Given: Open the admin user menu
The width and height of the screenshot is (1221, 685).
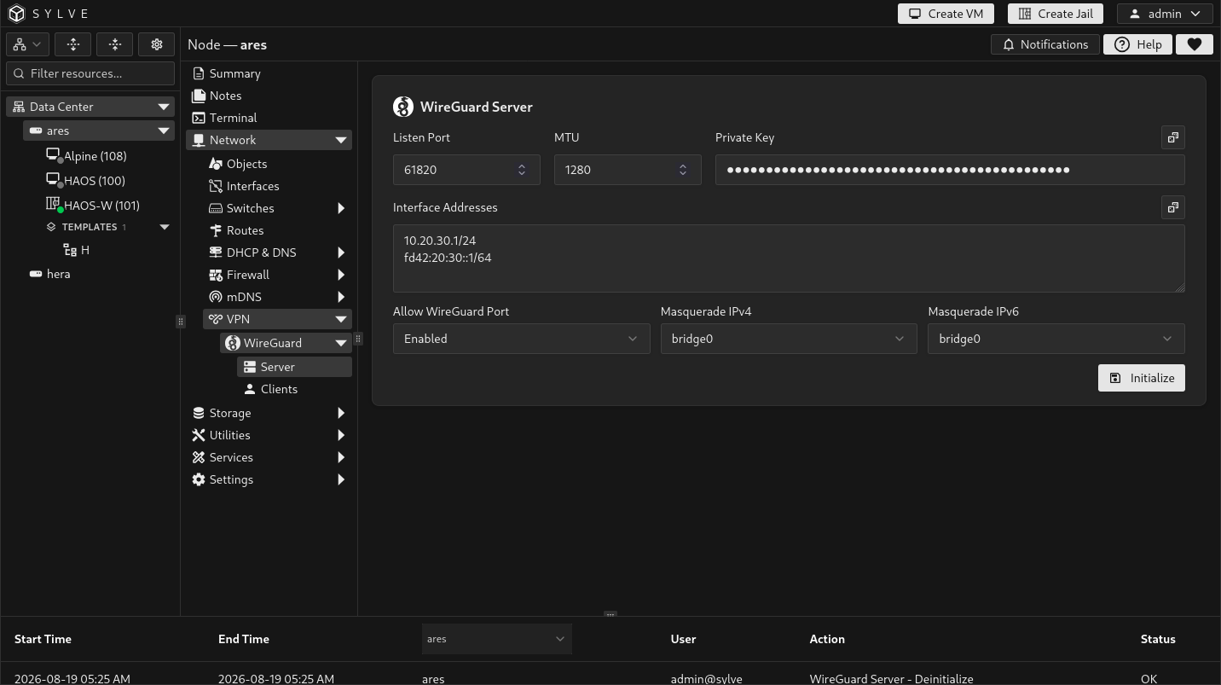Looking at the screenshot, I should pyautogui.click(x=1165, y=14).
